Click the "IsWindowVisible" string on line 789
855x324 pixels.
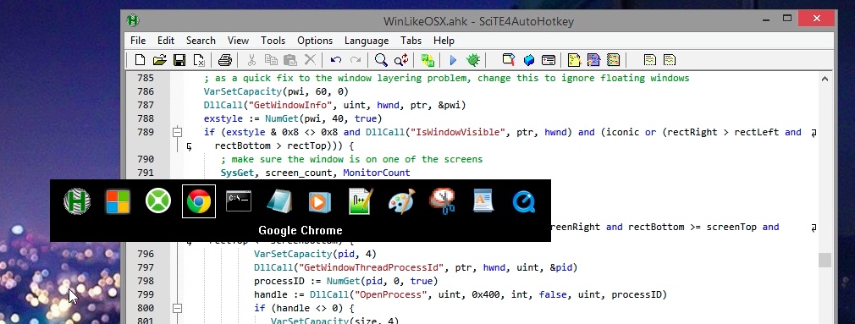point(461,132)
